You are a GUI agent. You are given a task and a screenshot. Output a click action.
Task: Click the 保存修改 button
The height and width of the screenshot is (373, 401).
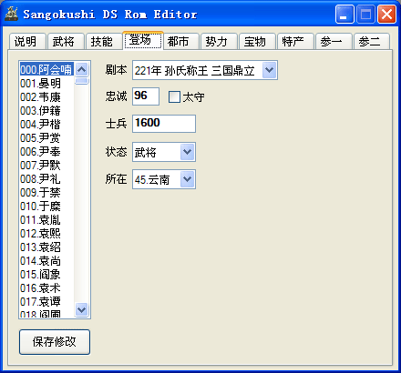pos(55,342)
